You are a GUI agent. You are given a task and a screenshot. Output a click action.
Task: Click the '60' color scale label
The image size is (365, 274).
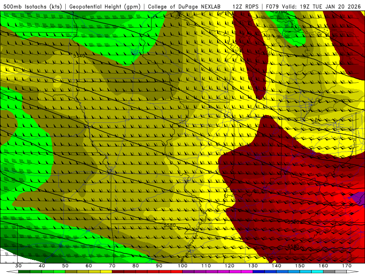[89, 266]
